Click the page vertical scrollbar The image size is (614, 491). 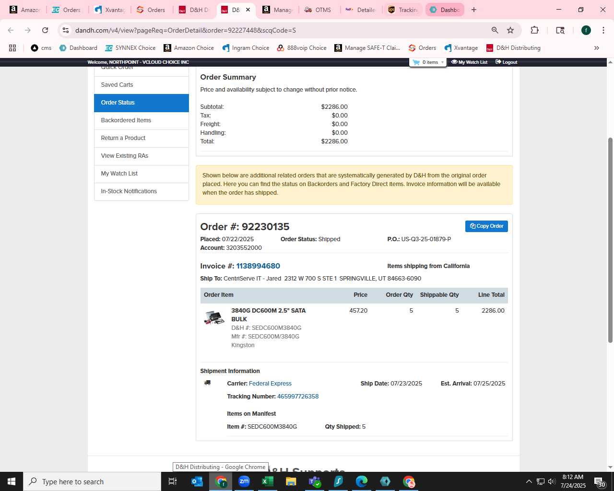pos(610,240)
